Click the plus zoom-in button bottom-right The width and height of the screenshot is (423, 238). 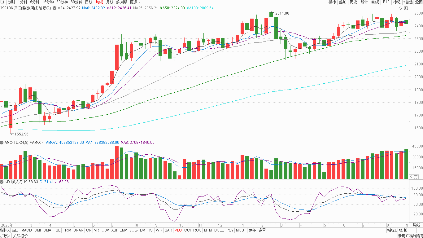(413, 230)
